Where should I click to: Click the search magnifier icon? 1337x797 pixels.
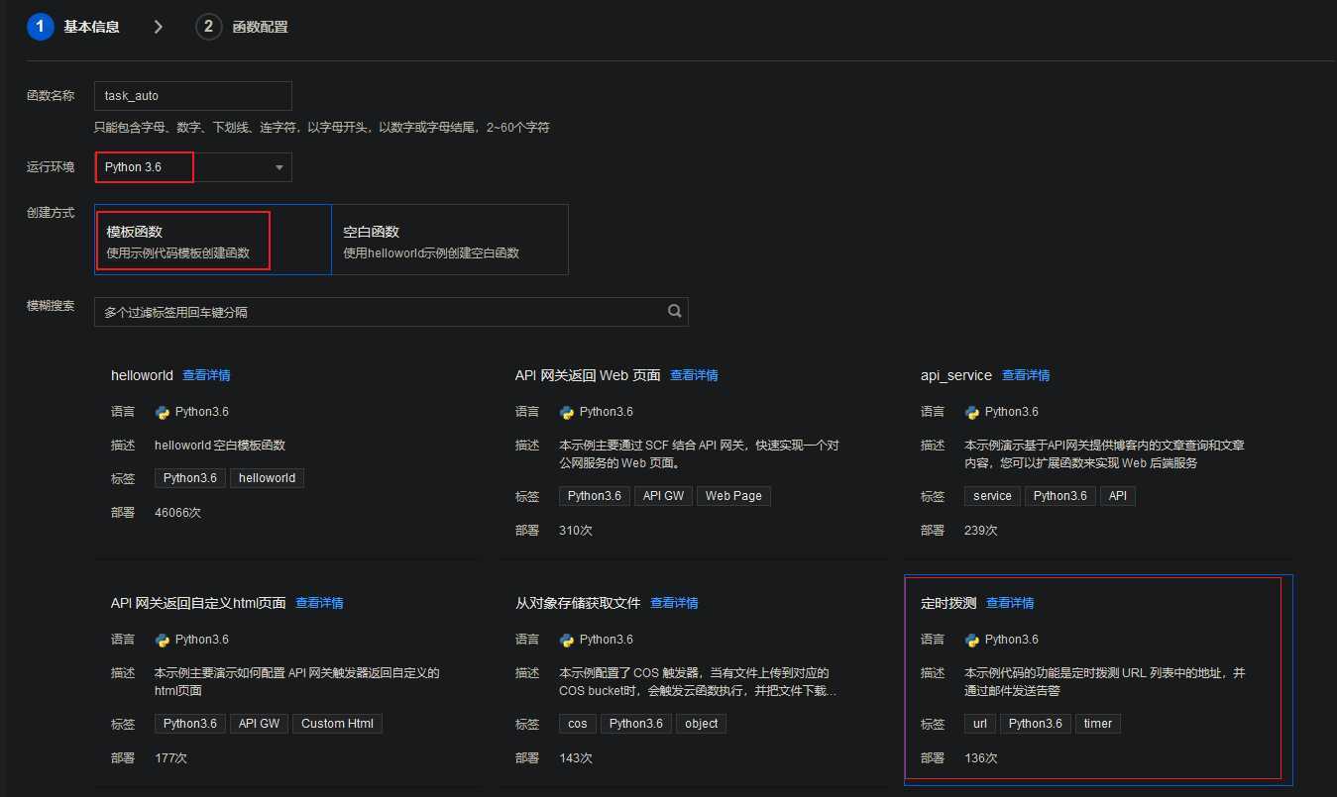pos(675,311)
